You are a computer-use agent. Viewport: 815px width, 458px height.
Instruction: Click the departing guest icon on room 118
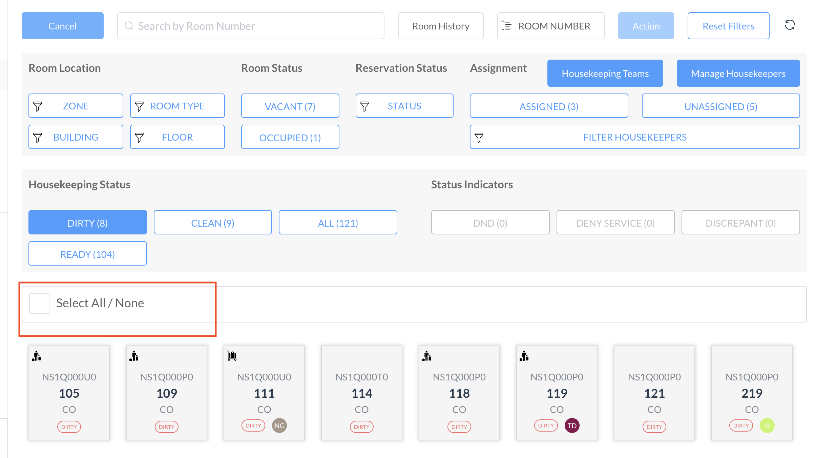point(426,356)
